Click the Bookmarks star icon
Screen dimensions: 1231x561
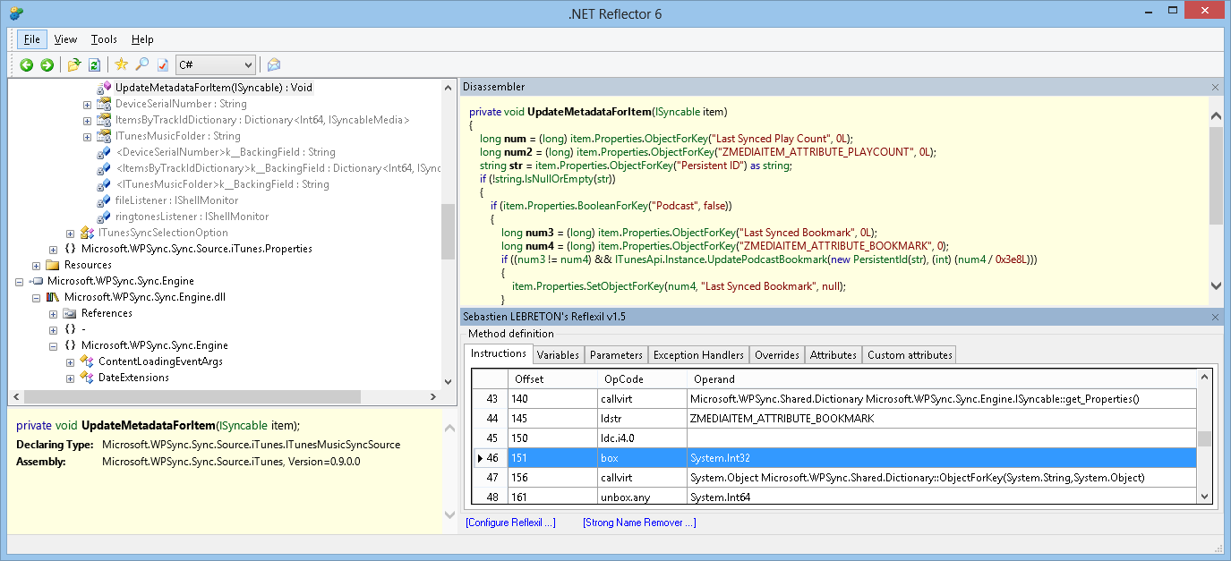pyautogui.click(x=122, y=64)
